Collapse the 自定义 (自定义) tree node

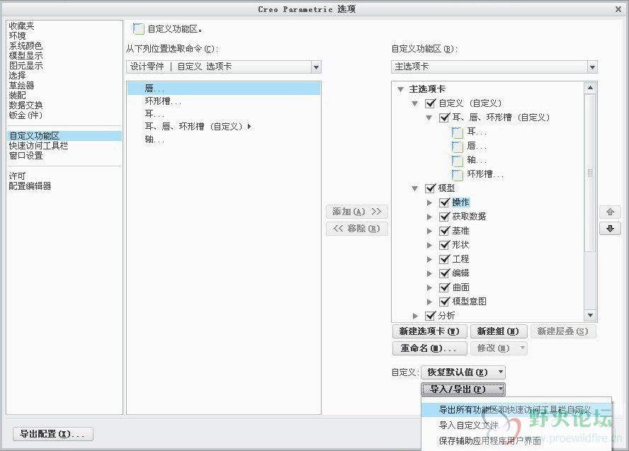(x=415, y=103)
